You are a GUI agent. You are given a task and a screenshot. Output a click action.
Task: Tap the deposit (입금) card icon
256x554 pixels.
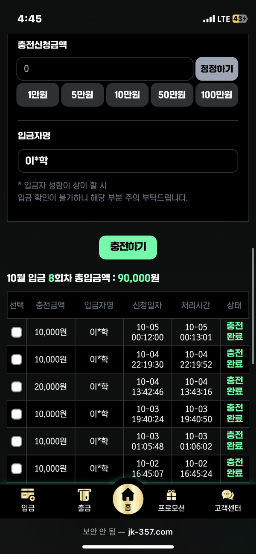point(28,495)
